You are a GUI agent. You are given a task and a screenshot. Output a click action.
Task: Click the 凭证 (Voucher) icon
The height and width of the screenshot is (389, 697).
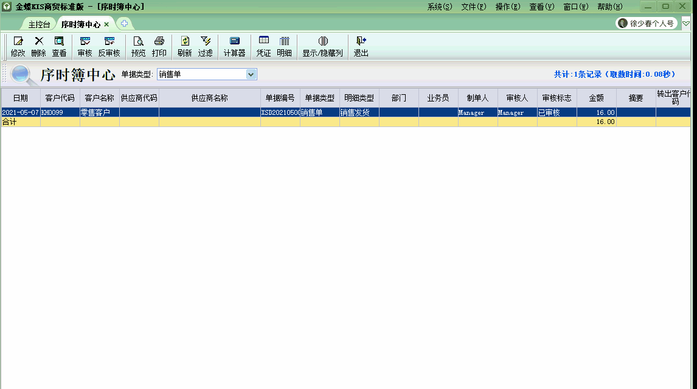pos(263,46)
